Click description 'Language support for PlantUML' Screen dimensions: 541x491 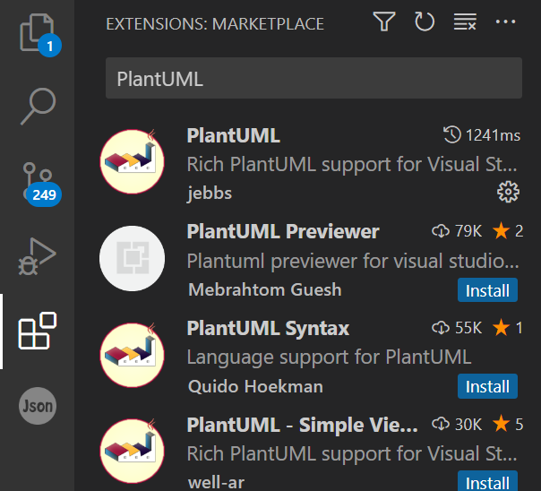(x=329, y=357)
